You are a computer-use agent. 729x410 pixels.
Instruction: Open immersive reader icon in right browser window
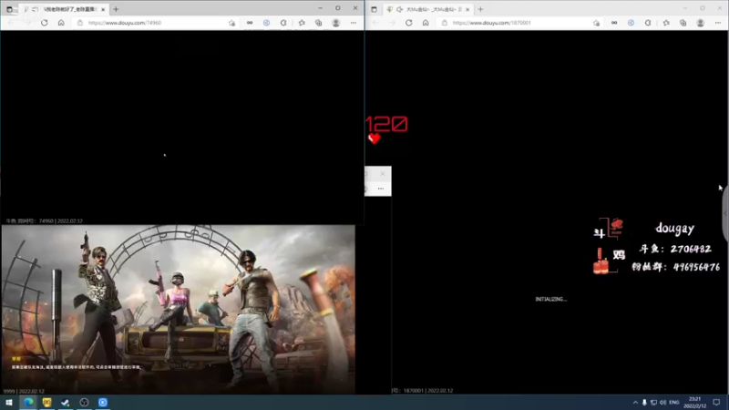pyautogui.click(x=614, y=23)
